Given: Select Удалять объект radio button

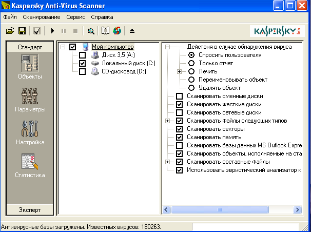Looking at the screenshot, I should (191, 88).
